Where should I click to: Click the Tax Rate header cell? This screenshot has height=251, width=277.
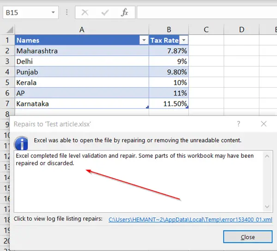(x=169, y=40)
